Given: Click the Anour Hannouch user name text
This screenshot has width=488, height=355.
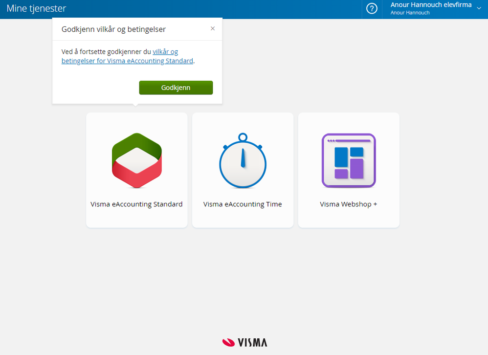Looking at the screenshot, I should tap(410, 13).
